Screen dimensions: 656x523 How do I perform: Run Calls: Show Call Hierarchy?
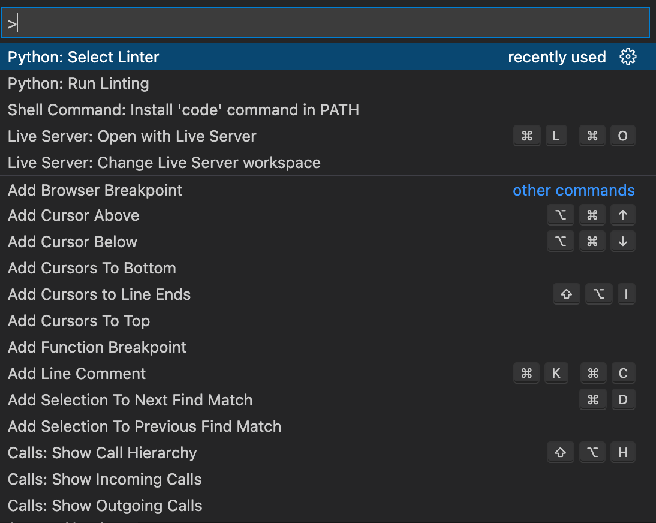click(x=328, y=452)
